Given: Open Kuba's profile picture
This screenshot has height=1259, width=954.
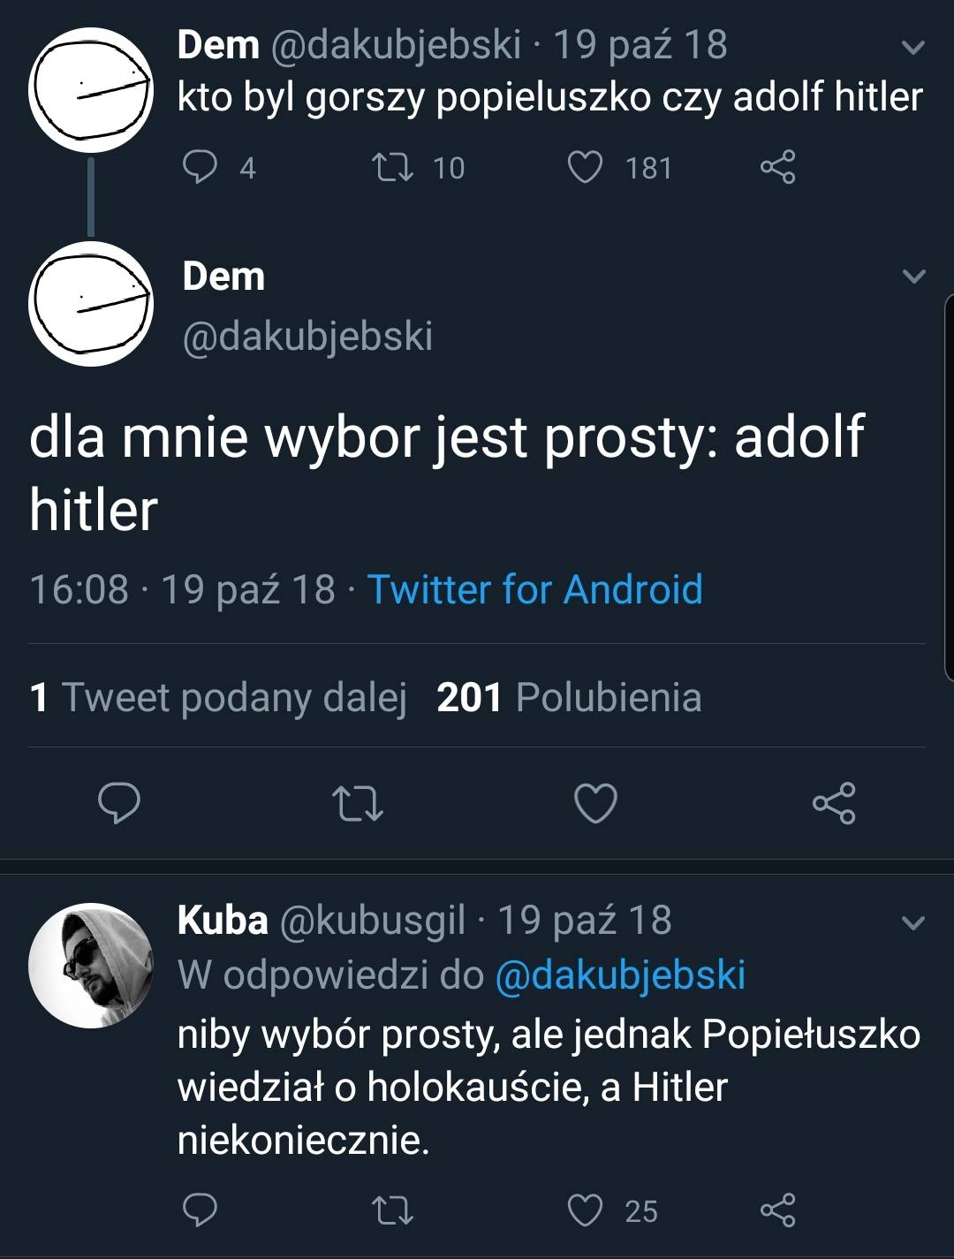Looking at the screenshot, I should tap(90, 965).
